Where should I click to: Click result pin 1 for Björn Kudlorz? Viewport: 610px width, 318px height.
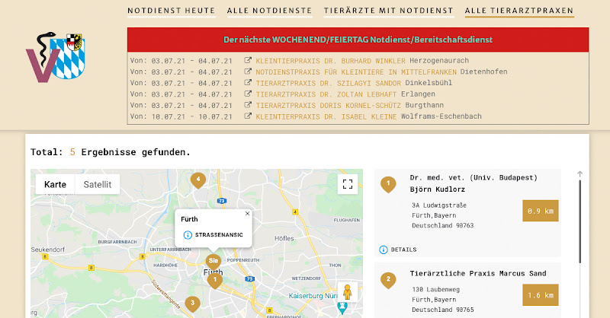(388, 184)
